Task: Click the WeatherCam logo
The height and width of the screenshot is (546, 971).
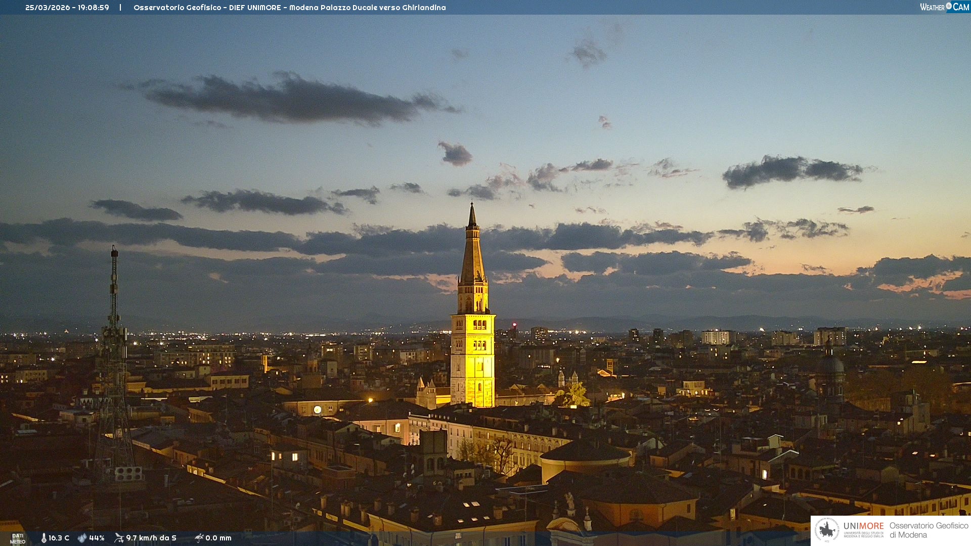Action: point(944,7)
